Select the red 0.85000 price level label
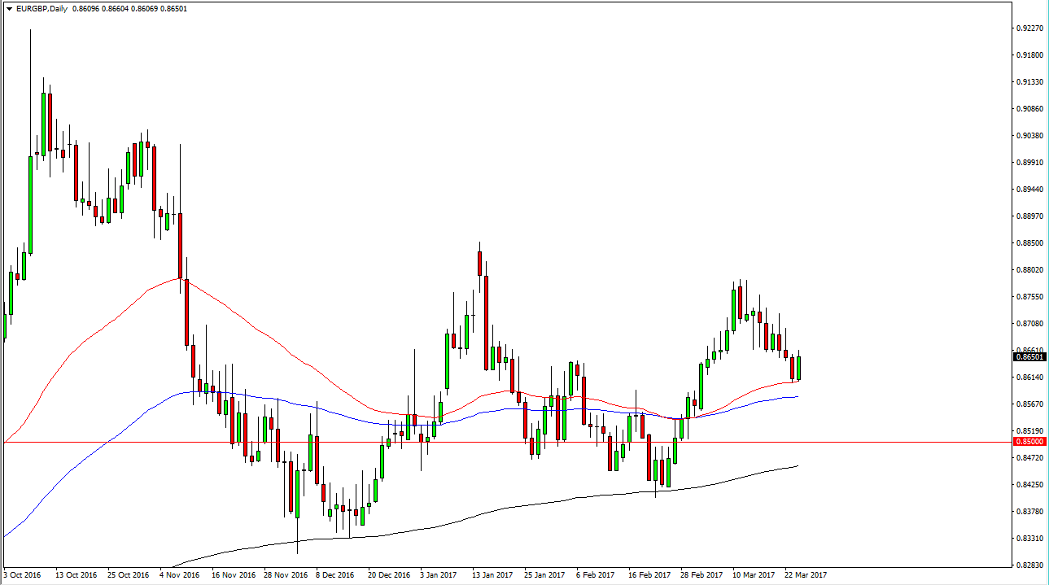 tap(1030, 442)
